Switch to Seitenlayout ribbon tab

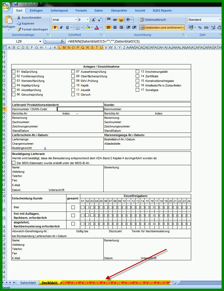pos(59,11)
